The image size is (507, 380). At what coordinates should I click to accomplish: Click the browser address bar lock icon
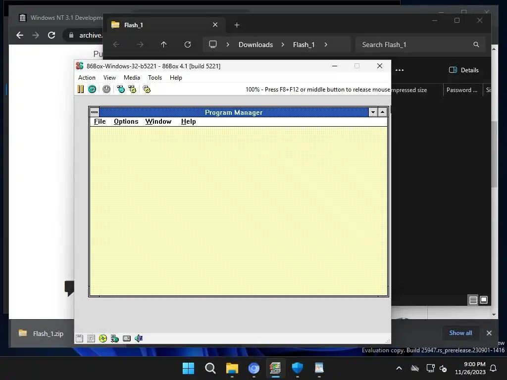click(71, 35)
